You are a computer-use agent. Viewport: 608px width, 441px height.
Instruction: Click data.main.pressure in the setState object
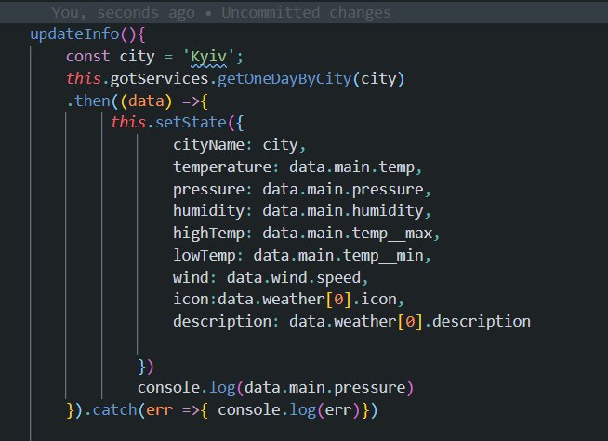pyautogui.click(x=343, y=190)
